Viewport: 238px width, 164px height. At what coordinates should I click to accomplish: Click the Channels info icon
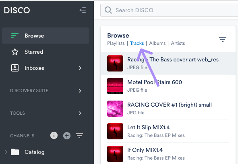pyautogui.click(x=54, y=135)
